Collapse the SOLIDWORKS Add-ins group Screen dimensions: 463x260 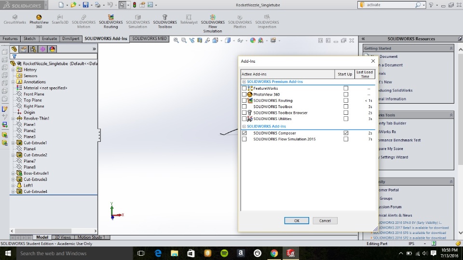point(244,126)
